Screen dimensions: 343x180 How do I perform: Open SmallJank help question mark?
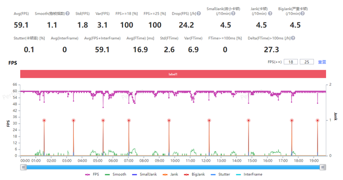click(234, 14)
